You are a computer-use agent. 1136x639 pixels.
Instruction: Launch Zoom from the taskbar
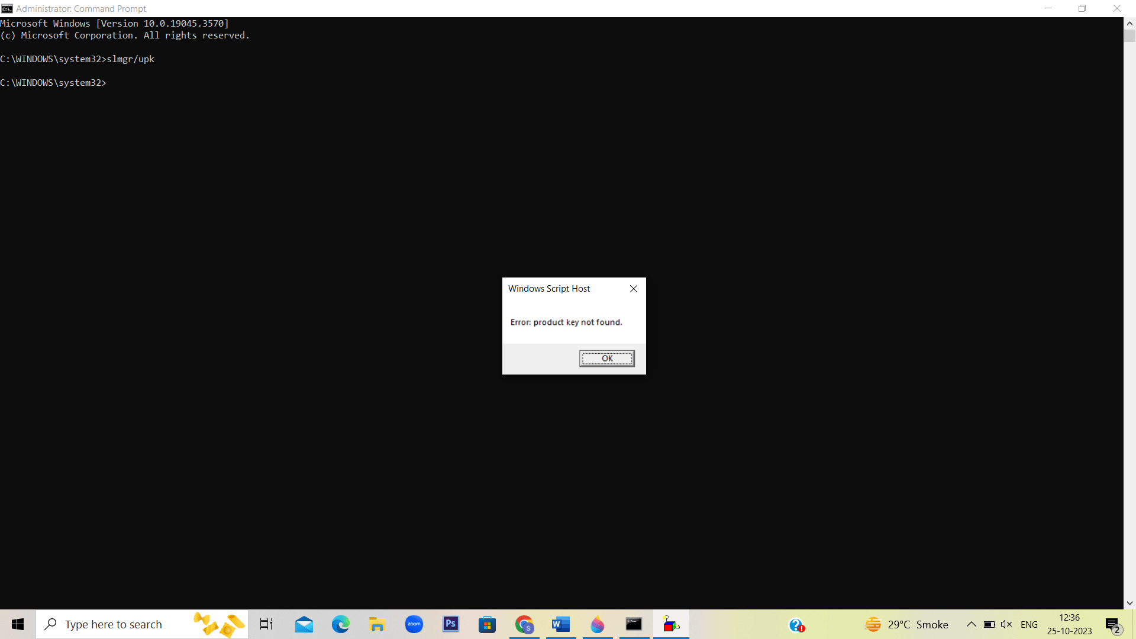point(414,624)
